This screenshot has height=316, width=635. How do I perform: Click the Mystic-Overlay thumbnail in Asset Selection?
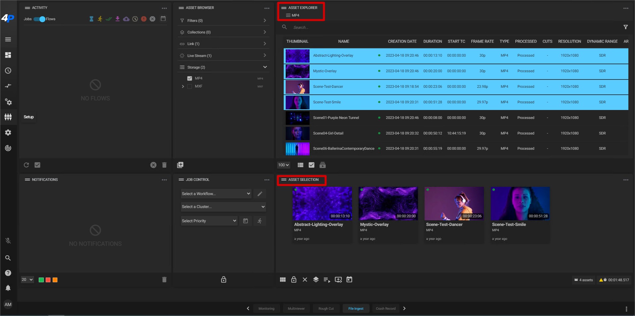(388, 203)
